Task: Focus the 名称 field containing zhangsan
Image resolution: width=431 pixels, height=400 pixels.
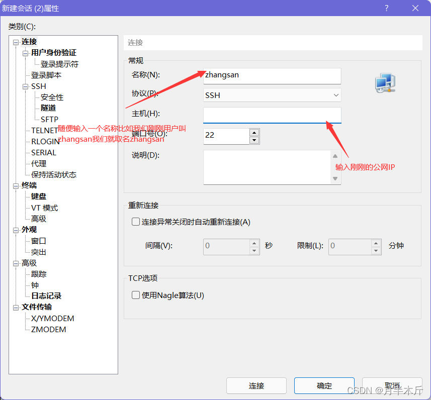Action: 272,76
